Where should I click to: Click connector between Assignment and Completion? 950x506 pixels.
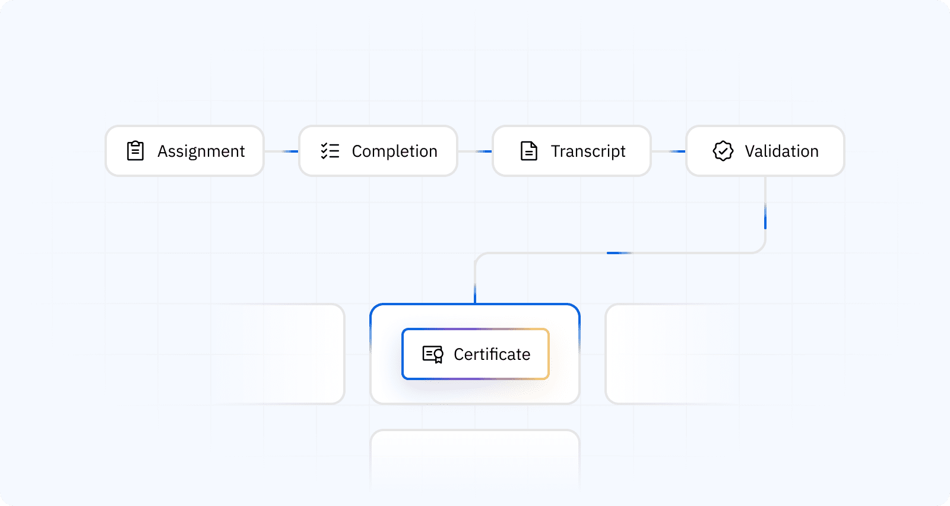click(281, 151)
